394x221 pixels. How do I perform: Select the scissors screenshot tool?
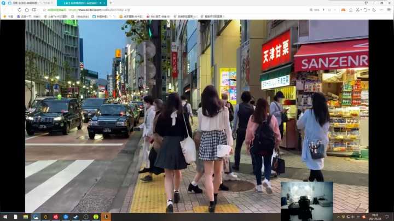[x=357, y=10]
